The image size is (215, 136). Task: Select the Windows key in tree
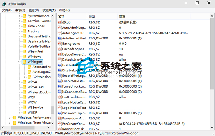[34, 57]
